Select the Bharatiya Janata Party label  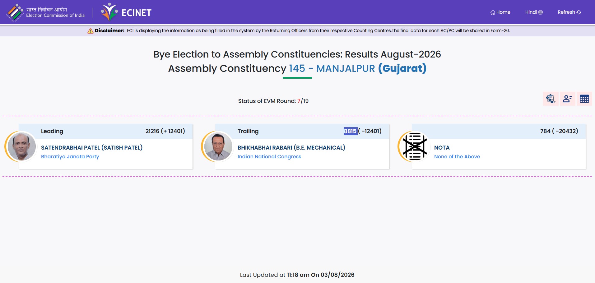coord(70,156)
